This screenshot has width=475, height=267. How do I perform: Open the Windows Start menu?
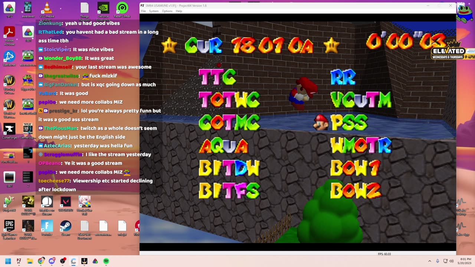coord(8,261)
